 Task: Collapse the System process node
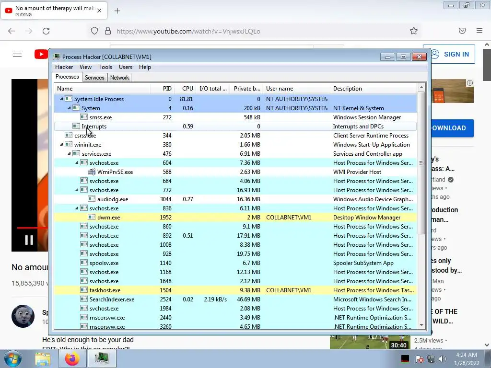tap(69, 108)
